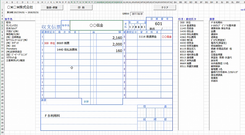Pick 8511 旅費交通費 from the 科目 list
The height and width of the screenshot is (135, 245).
point(189,66)
